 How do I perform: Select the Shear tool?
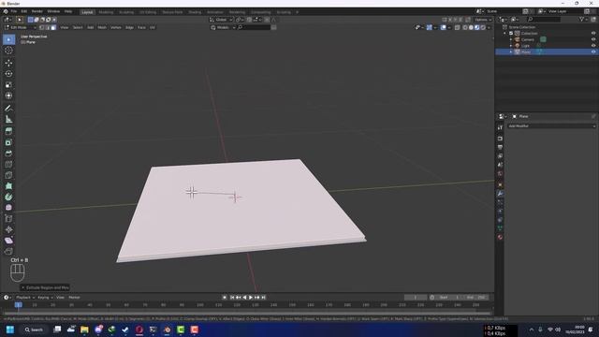tap(8, 241)
